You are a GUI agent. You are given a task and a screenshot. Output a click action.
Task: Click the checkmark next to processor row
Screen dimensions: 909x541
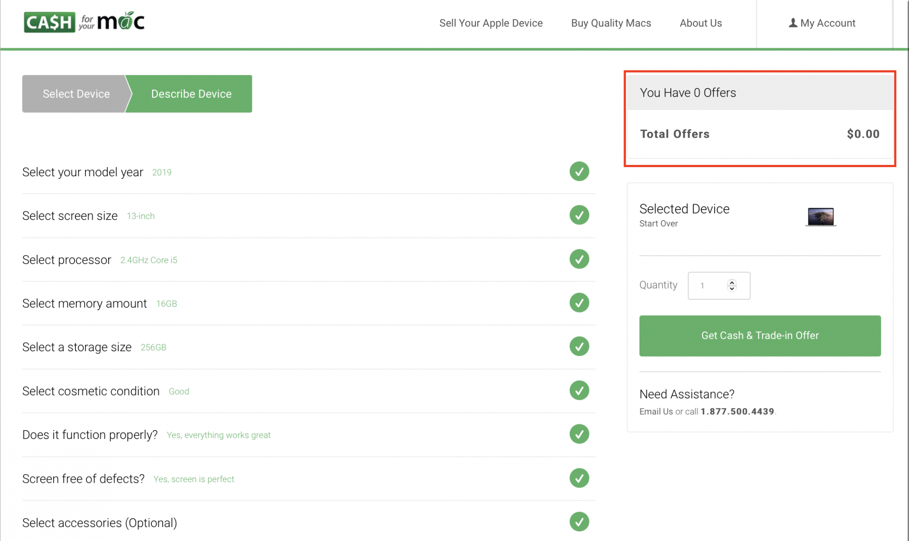click(x=579, y=259)
